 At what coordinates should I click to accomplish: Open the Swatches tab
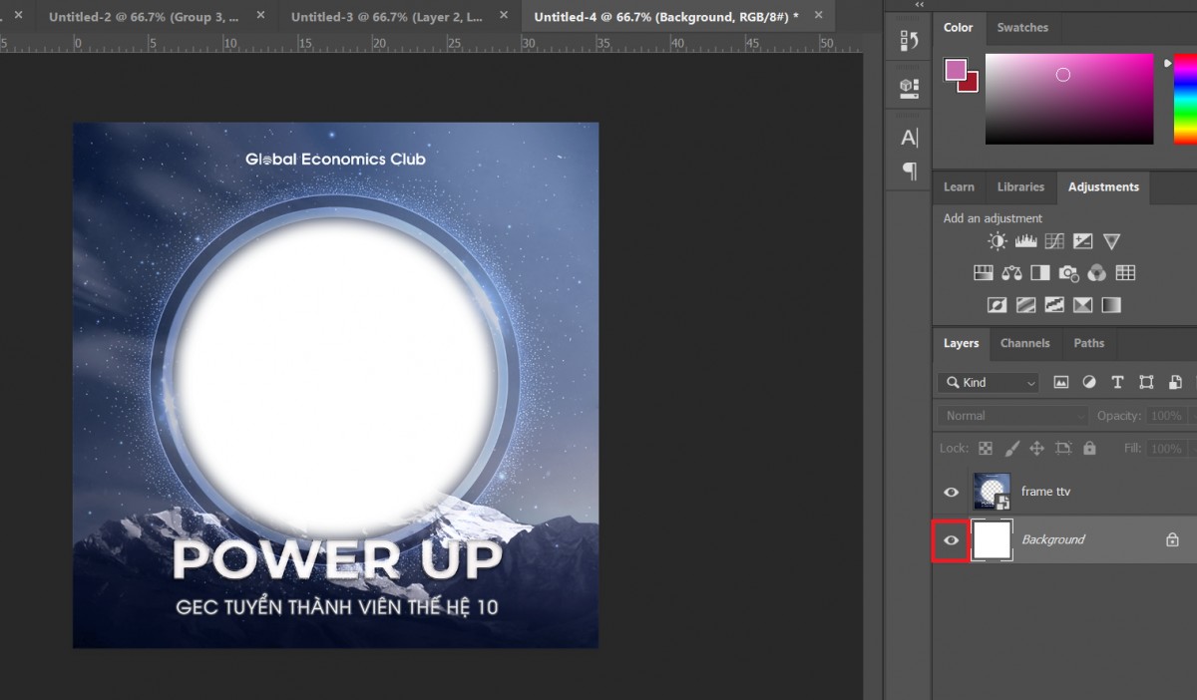pyautogui.click(x=1022, y=28)
